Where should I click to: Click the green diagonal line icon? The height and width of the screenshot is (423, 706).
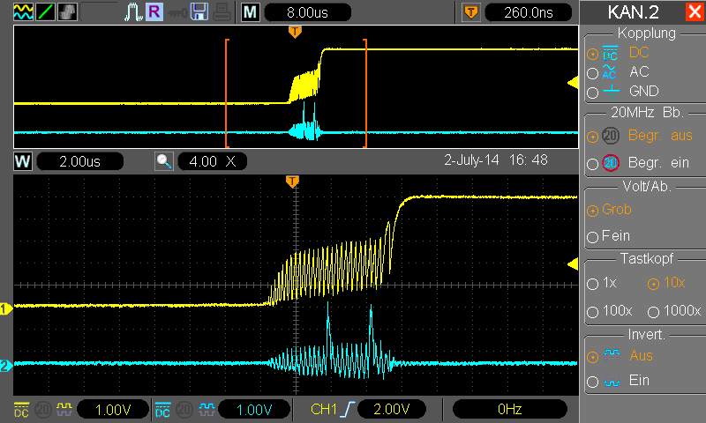coord(45,12)
